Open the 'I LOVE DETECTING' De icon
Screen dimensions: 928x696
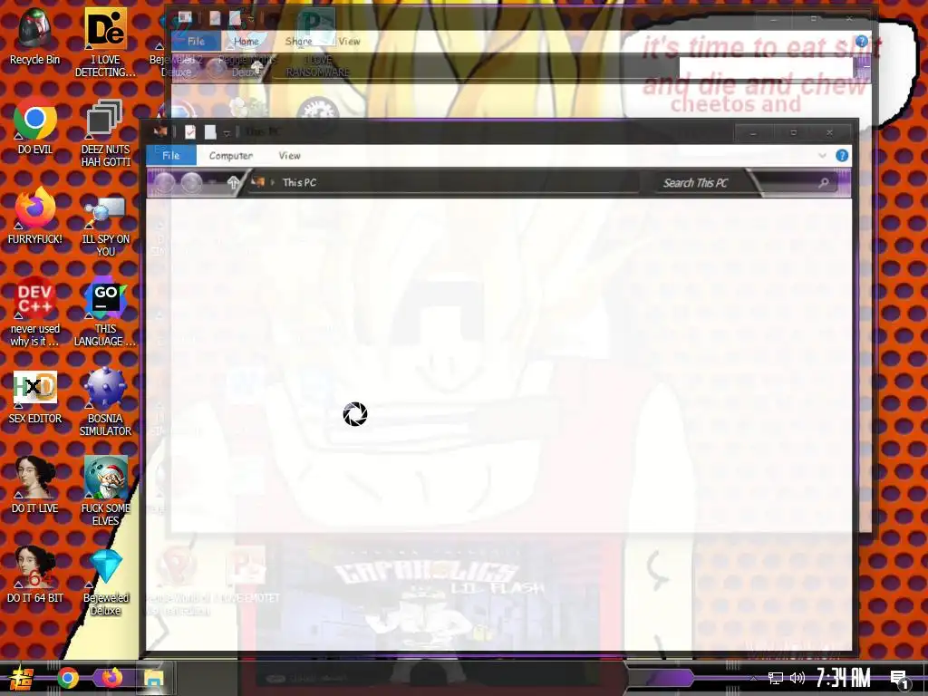pos(105,43)
